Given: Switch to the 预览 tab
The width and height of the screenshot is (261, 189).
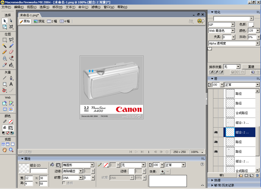Looking at the screenshot, I should (39, 21).
